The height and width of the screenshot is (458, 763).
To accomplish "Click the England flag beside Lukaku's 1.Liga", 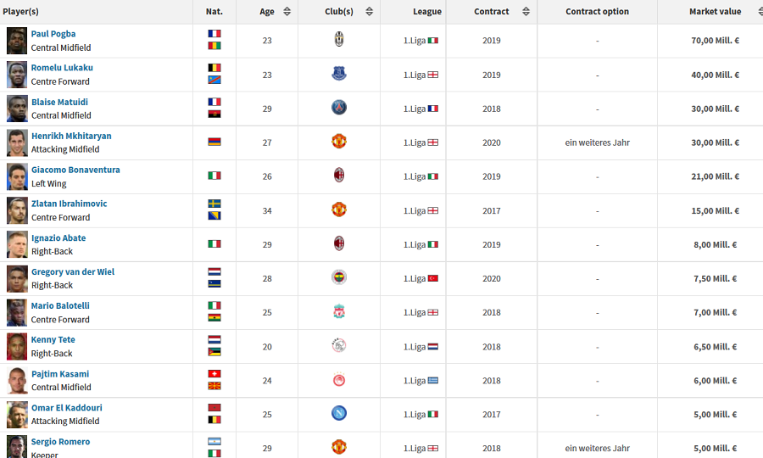I will [x=432, y=75].
